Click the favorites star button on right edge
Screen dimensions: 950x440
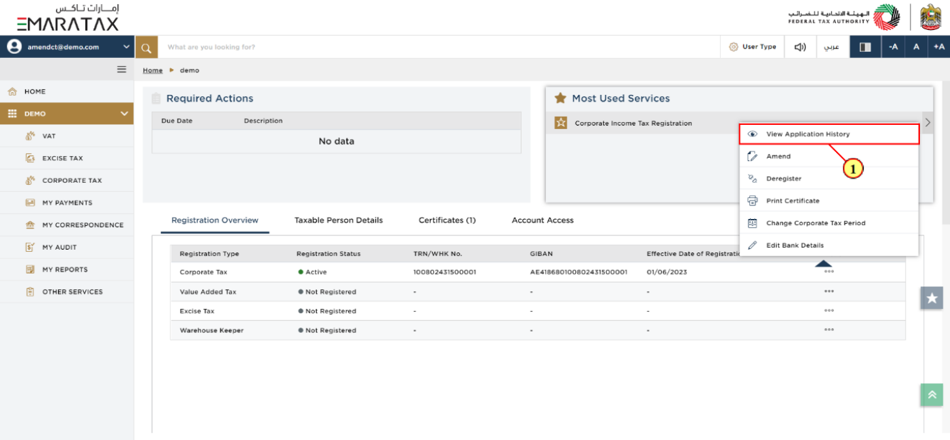[932, 298]
